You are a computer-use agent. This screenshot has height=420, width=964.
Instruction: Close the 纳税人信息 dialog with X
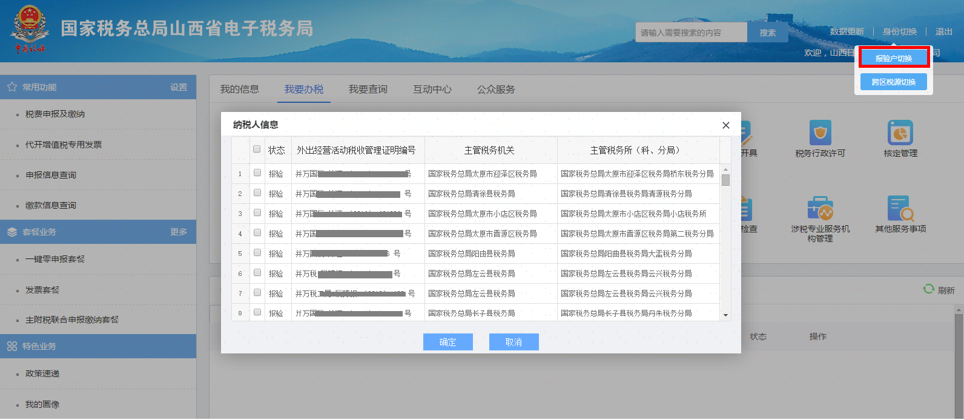(726, 125)
